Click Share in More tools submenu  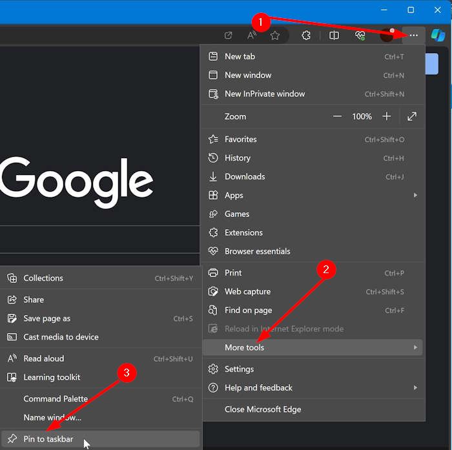tap(100, 300)
